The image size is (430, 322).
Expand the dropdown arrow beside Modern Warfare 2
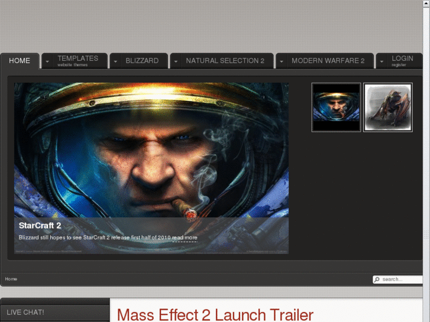(x=282, y=61)
